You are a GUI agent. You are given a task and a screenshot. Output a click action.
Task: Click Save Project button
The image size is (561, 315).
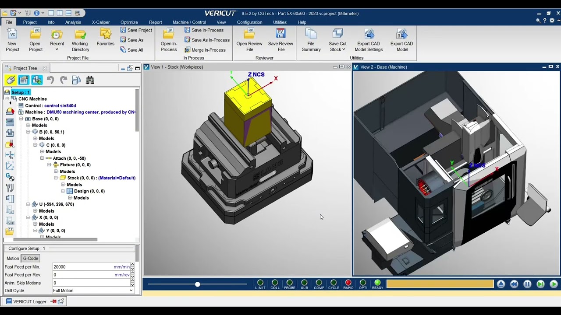[136, 30]
